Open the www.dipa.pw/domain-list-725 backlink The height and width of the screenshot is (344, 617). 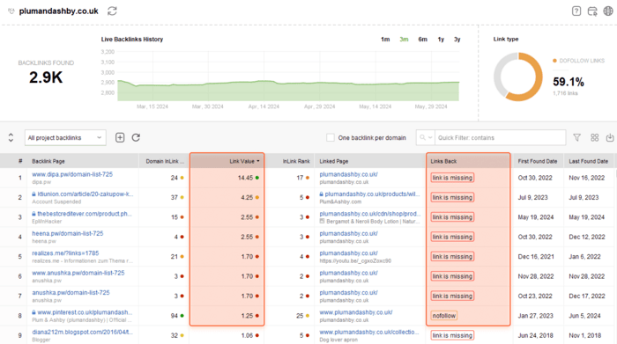(x=72, y=174)
